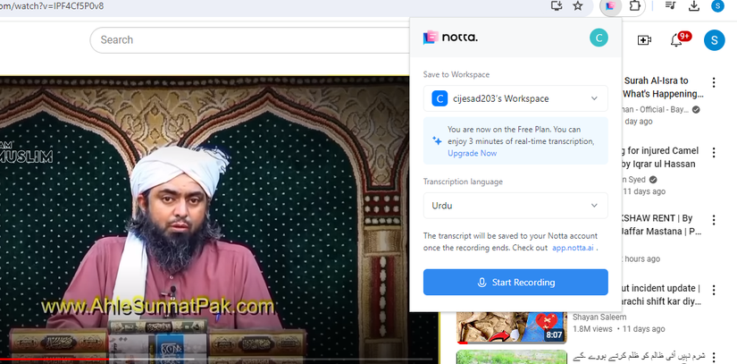
Task: Open more options for Surah Al-Isra video
Action: tap(714, 82)
